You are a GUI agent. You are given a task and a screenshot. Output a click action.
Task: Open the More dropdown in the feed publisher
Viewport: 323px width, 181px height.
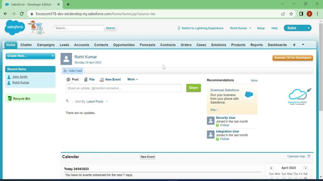tap(133, 79)
